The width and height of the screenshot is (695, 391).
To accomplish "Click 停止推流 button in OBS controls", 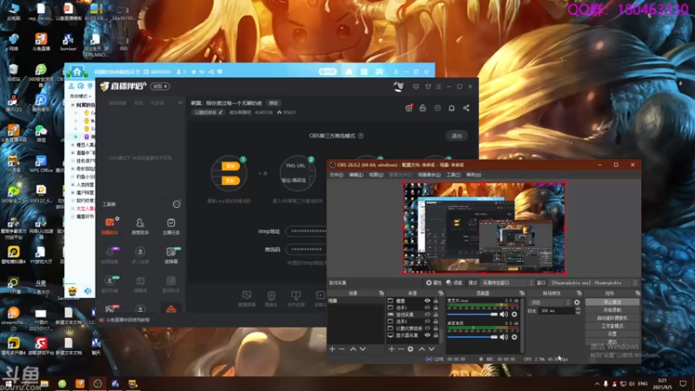I will tap(612, 302).
